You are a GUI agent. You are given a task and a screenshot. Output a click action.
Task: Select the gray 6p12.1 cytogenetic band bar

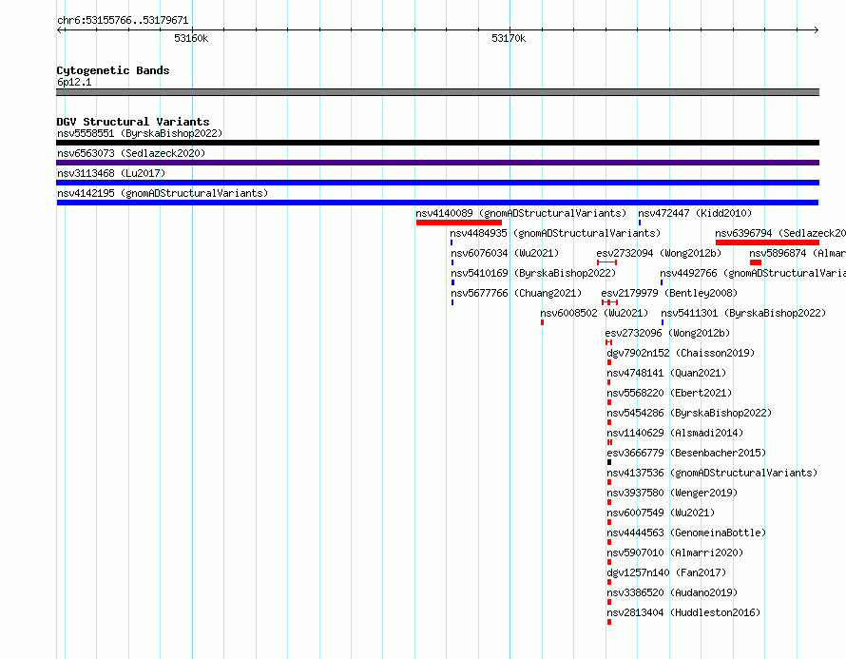coord(437,93)
